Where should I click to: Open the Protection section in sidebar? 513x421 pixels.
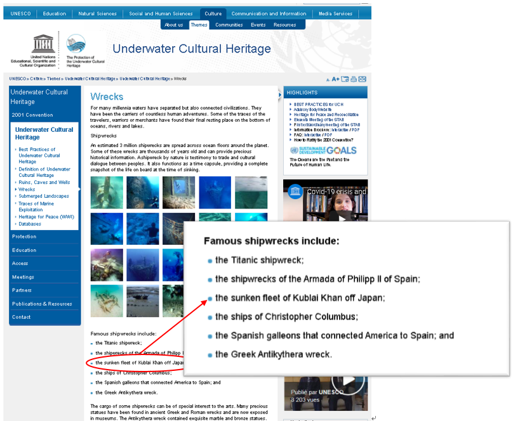pyautogui.click(x=24, y=236)
